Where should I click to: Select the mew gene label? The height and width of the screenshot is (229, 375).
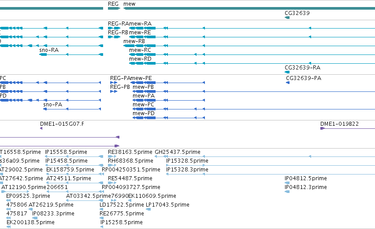pyautogui.click(x=130, y=4)
